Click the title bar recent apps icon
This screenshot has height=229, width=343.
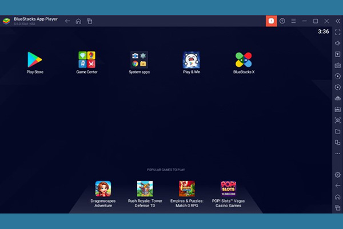click(x=90, y=21)
